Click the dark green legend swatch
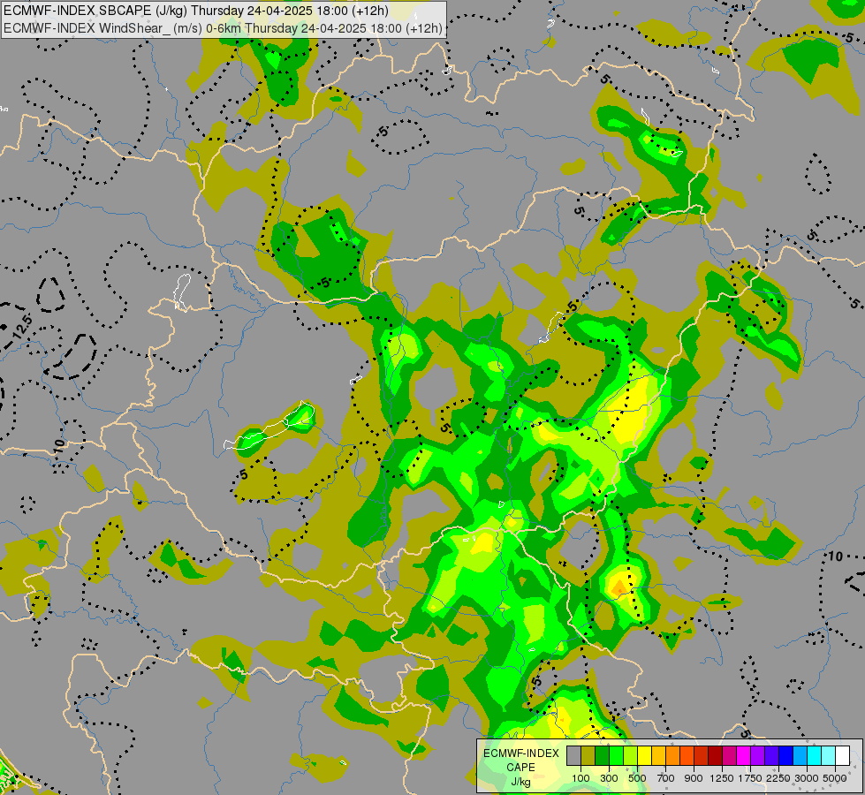This screenshot has height=795, width=865. pyautogui.click(x=602, y=755)
